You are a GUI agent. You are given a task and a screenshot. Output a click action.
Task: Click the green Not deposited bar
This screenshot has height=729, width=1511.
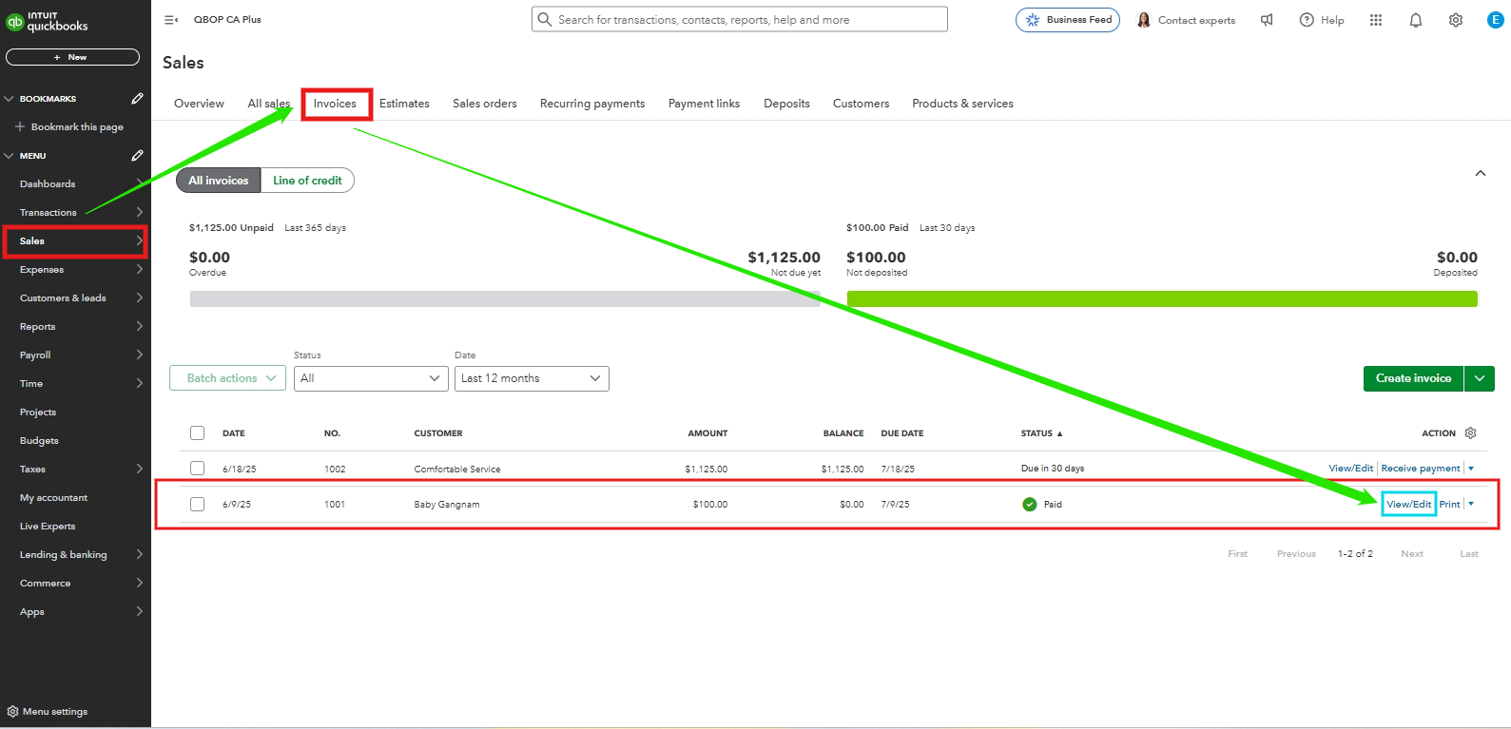[1162, 298]
